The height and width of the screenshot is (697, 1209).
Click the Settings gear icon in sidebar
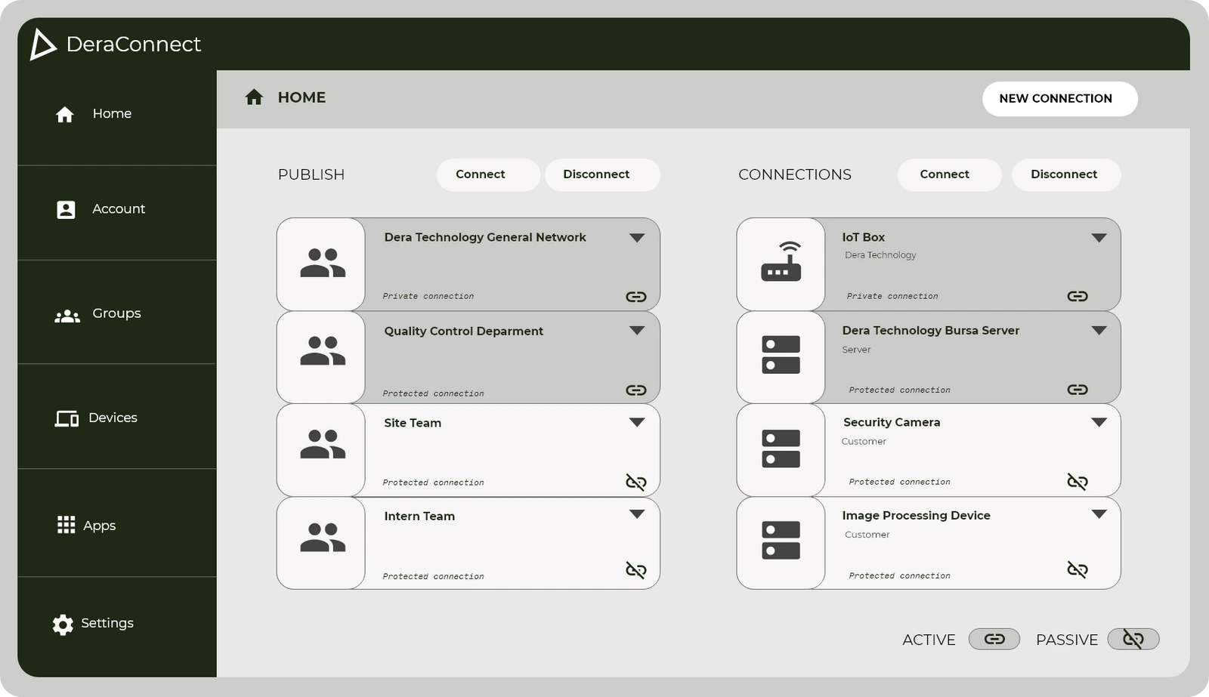tap(63, 624)
